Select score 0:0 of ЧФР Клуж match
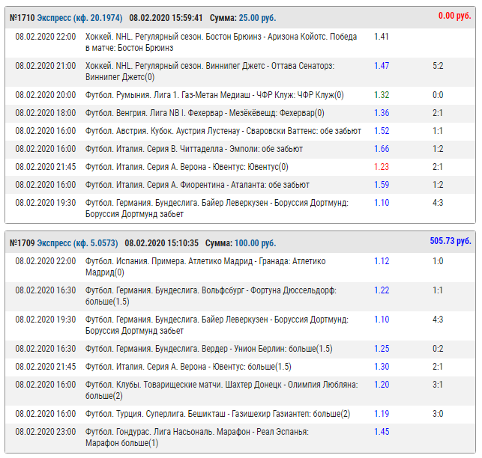This screenshot has height=458, width=482. [438, 95]
